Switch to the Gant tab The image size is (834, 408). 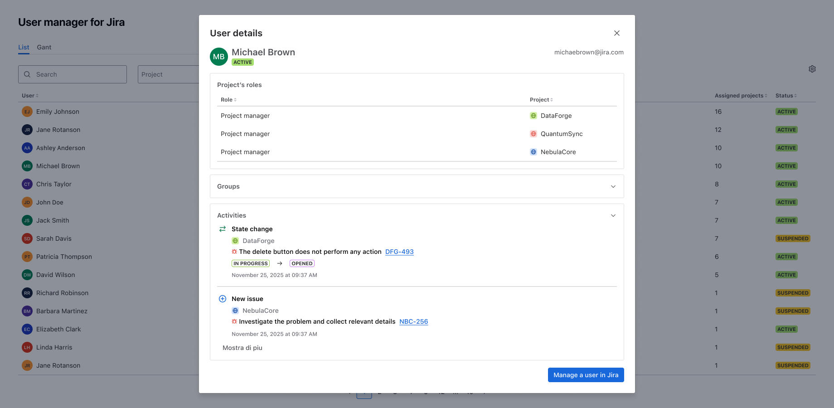[x=44, y=47]
